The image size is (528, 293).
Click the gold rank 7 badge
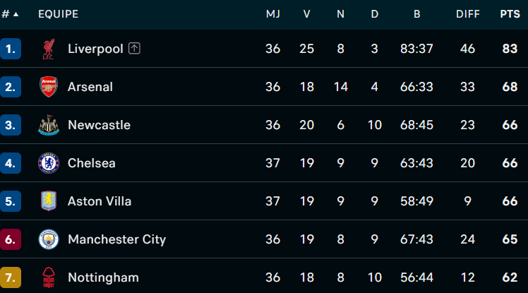coord(10,277)
